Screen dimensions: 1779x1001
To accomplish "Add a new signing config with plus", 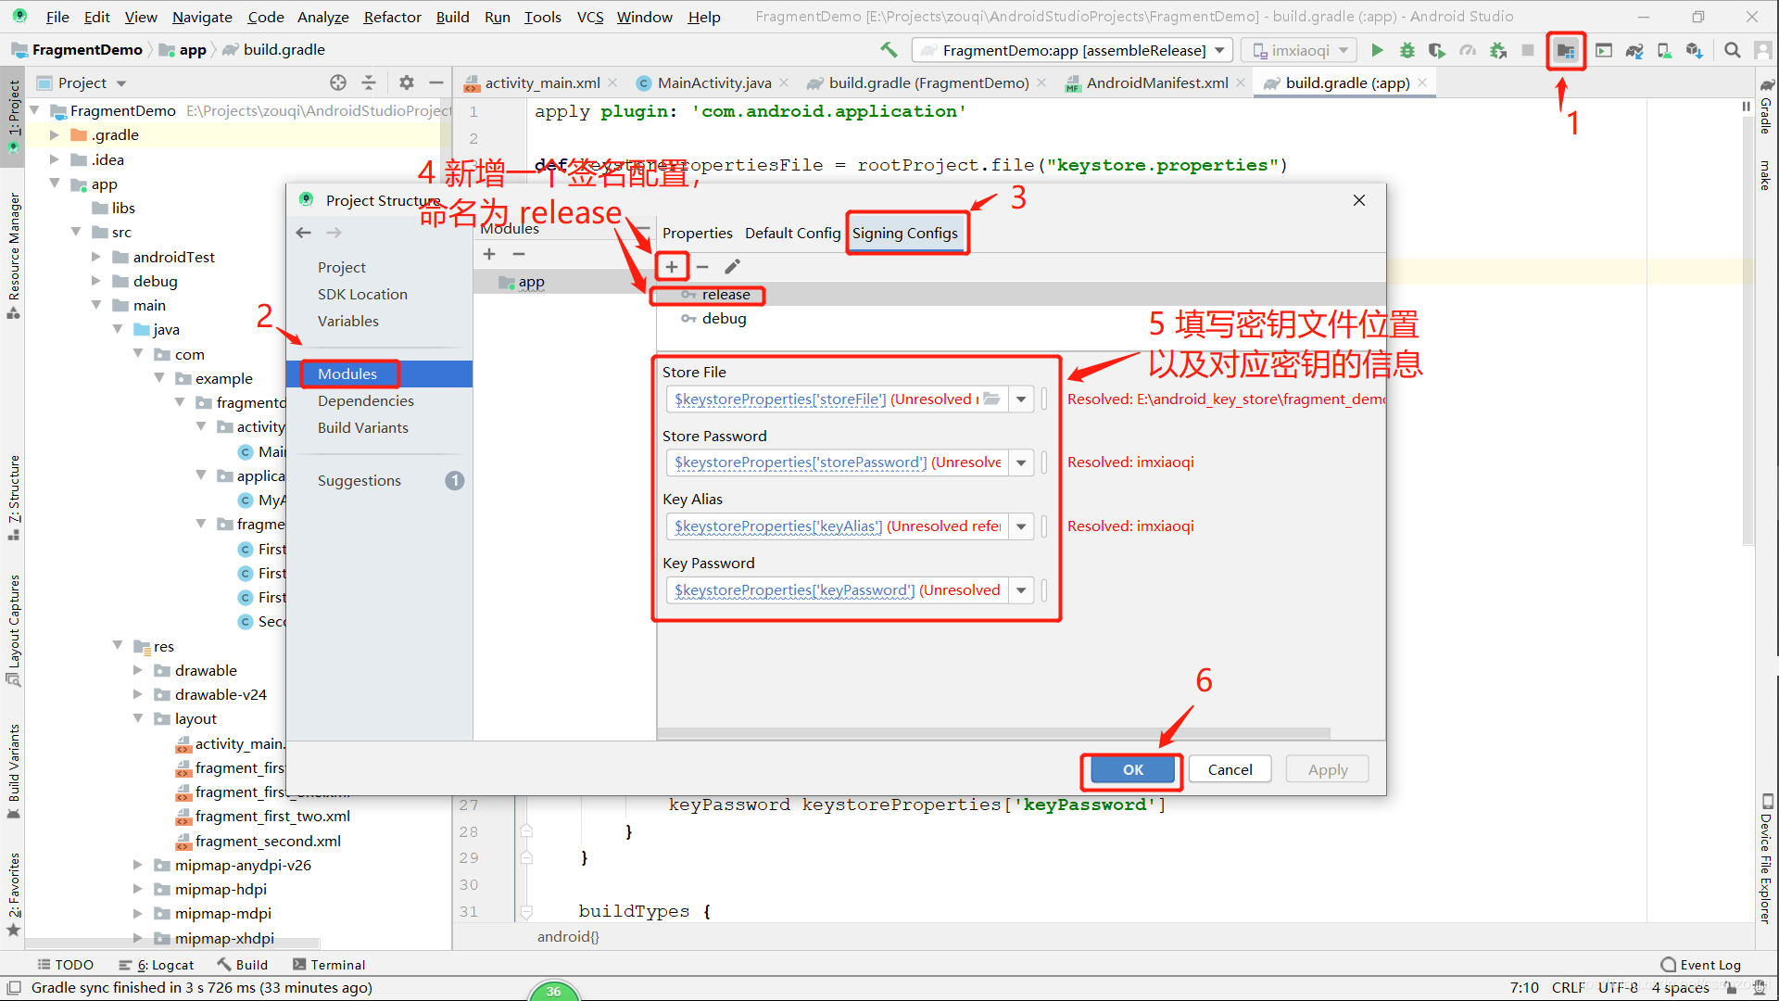I will coord(672,267).
